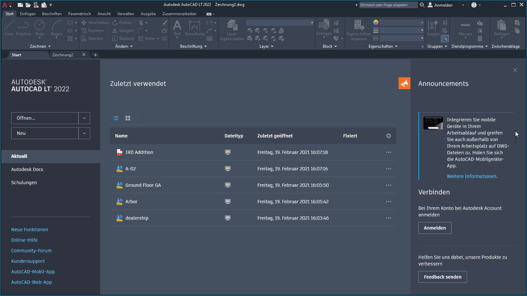Image resolution: width=527 pixels, height=296 pixels.
Task: Expand the Dienstprogramme panel
Action: 469,46
